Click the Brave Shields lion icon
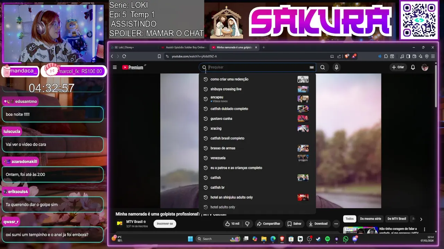 point(347,56)
